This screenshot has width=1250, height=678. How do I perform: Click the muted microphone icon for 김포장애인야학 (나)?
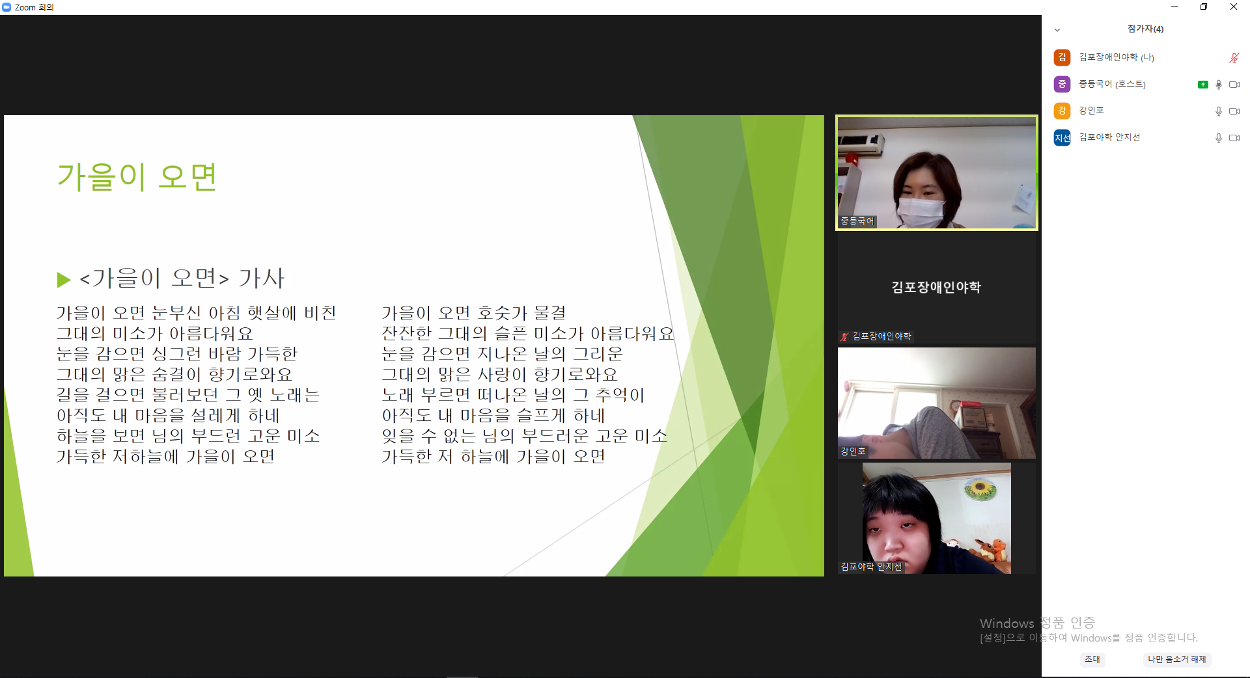pyautogui.click(x=1234, y=58)
